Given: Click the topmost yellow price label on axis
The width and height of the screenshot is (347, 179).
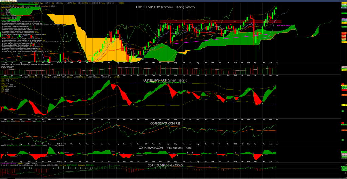Looking at the screenshot, I should coord(344,3).
